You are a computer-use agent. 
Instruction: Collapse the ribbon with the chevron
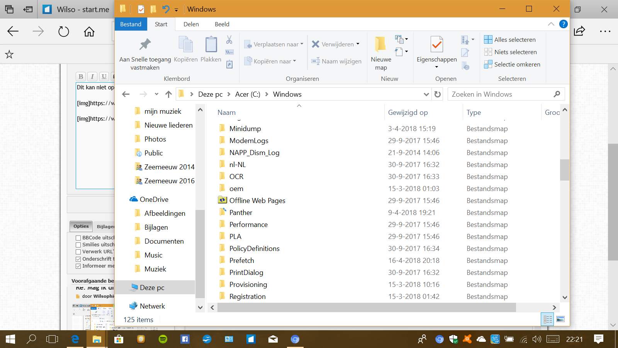tap(551, 24)
